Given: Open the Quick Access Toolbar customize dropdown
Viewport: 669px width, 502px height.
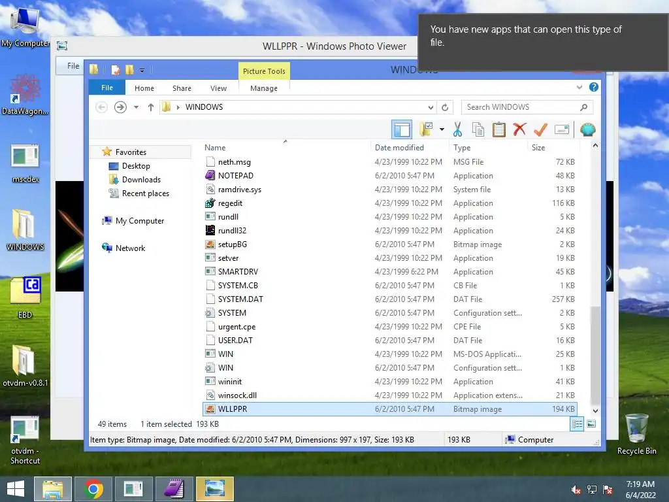Looking at the screenshot, I should pos(142,70).
